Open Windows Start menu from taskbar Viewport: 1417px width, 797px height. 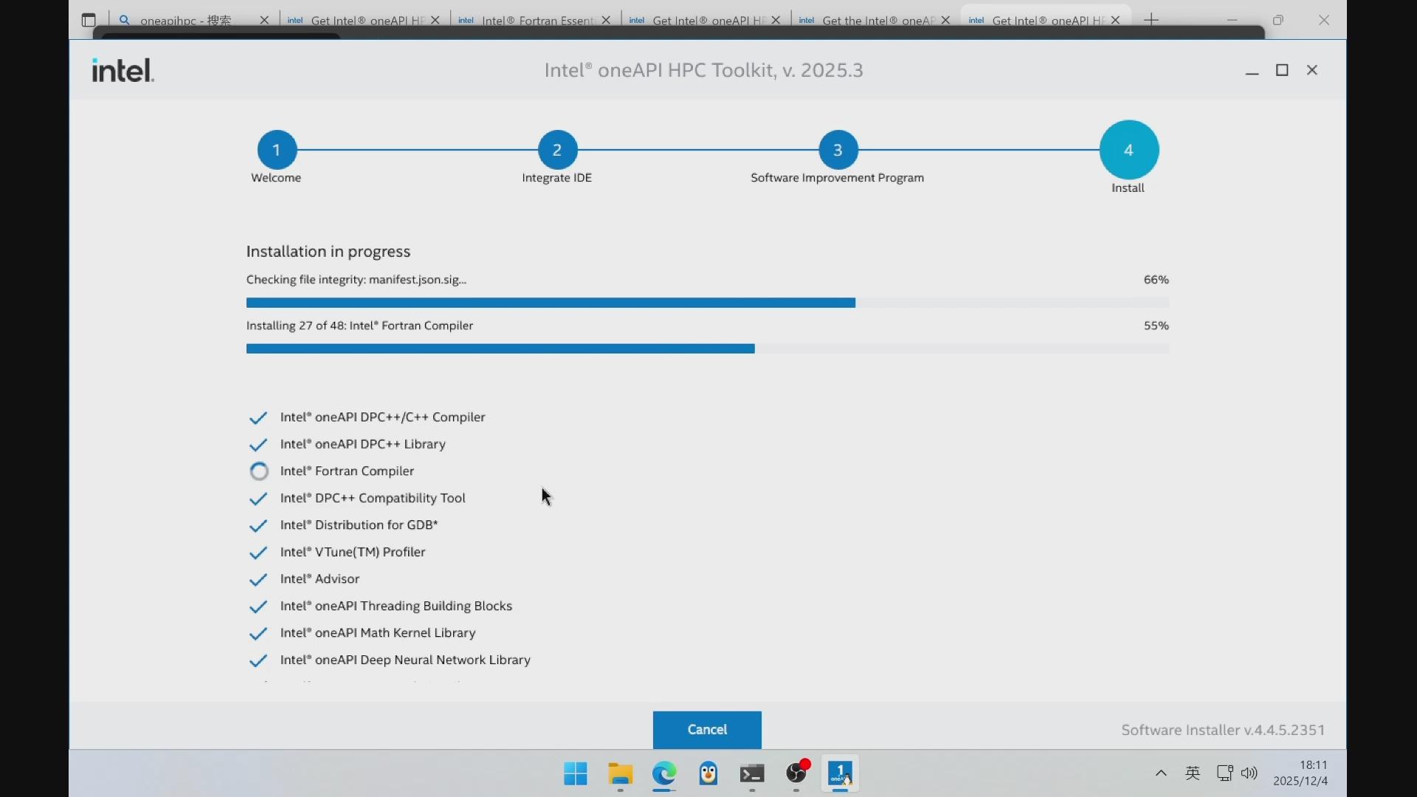(575, 773)
